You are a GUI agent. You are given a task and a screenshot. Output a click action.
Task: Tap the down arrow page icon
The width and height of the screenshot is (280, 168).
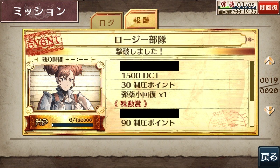click(x=269, y=111)
